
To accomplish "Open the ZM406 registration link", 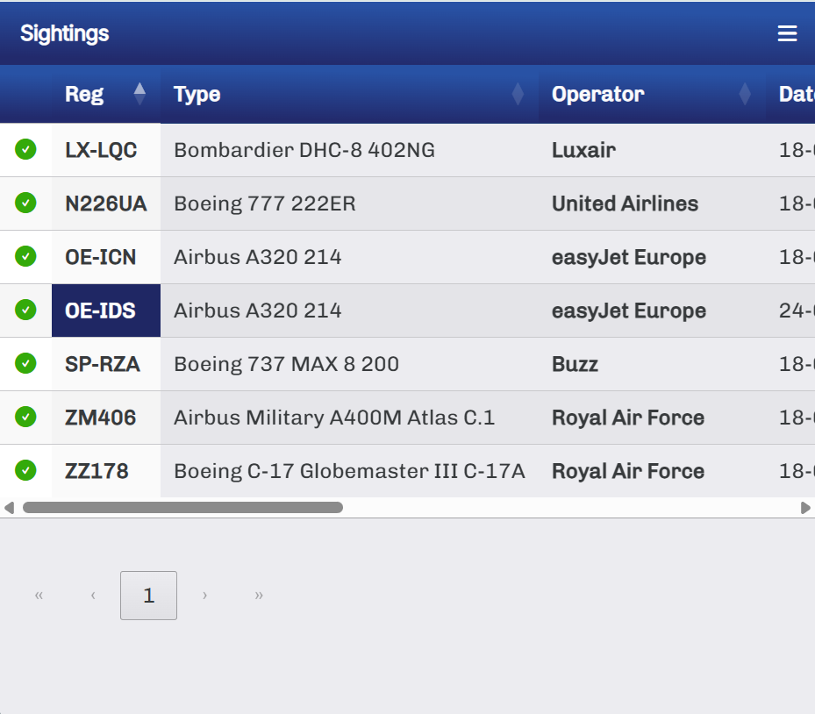I will point(100,418).
